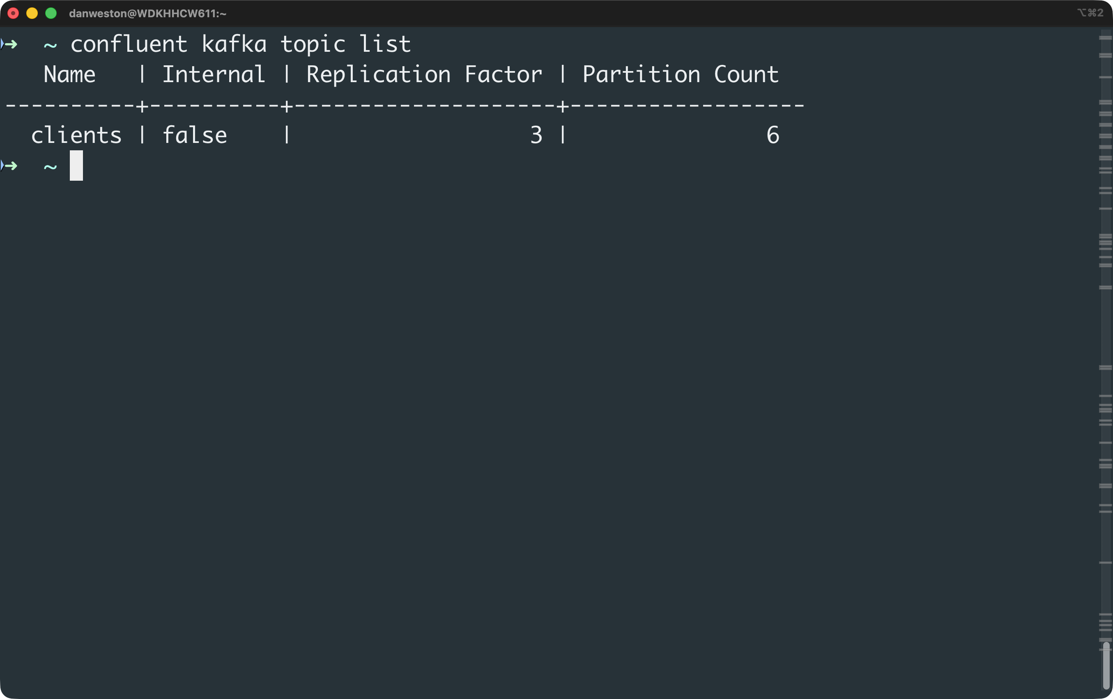Click the danweston@WDKHHCW611 title bar text
This screenshot has width=1113, height=699.
click(147, 14)
